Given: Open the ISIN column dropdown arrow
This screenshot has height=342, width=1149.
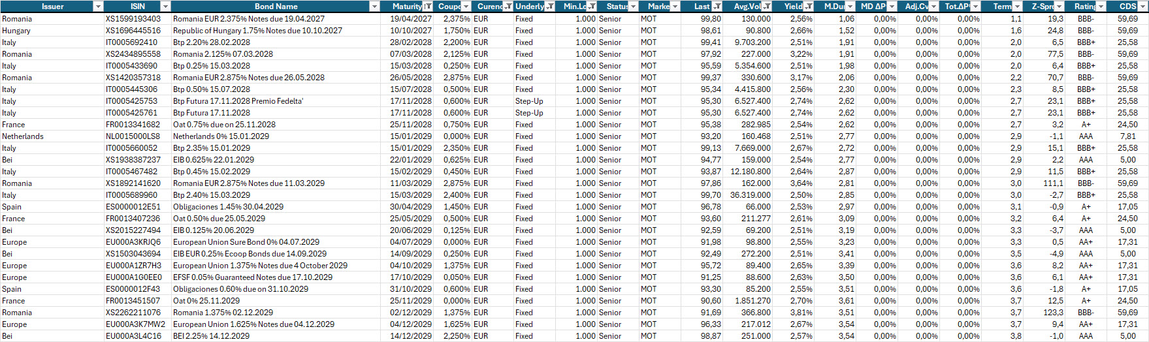Looking at the screenshot, I should (x=165, y=7).
